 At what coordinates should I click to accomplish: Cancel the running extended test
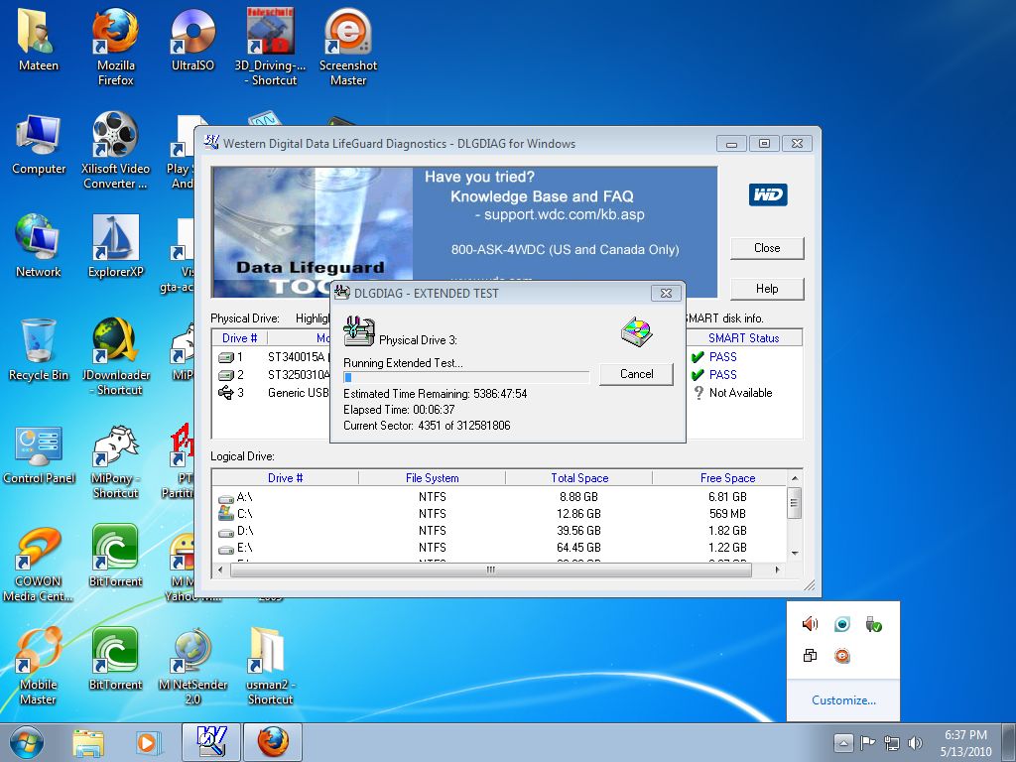[636, 374]
